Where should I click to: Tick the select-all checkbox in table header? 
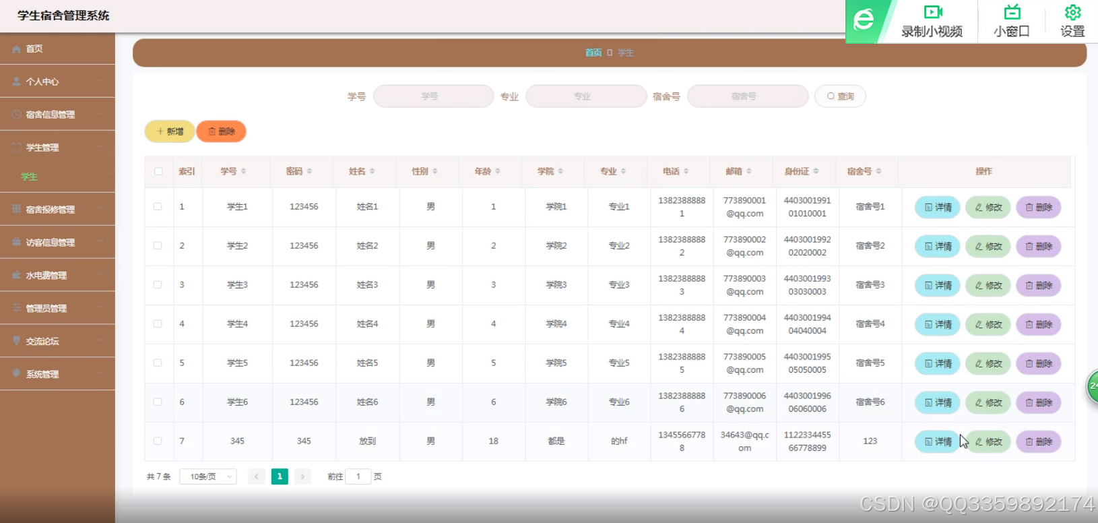pyautogui.click(x=158, y=171)
